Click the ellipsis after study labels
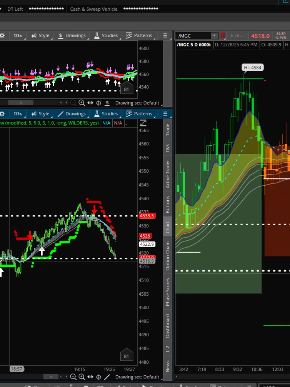The image size is (290, 387). tap(126, 123)
